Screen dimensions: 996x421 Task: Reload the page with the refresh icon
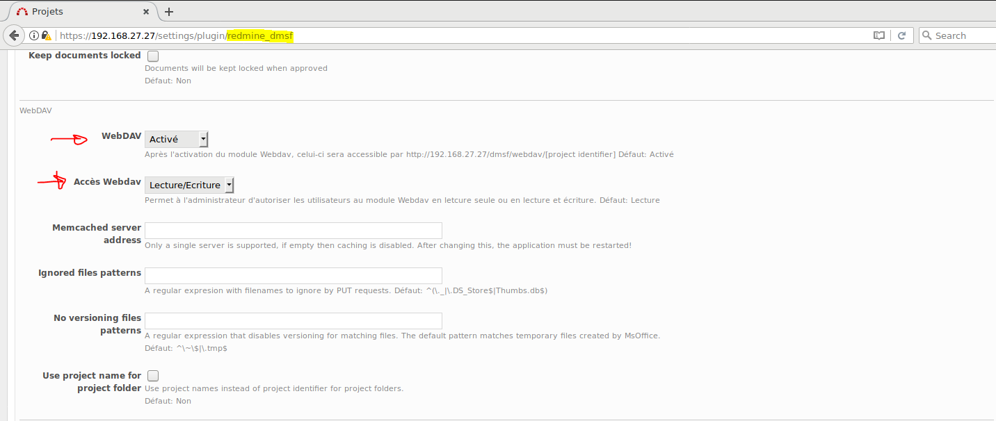point(901,35)
